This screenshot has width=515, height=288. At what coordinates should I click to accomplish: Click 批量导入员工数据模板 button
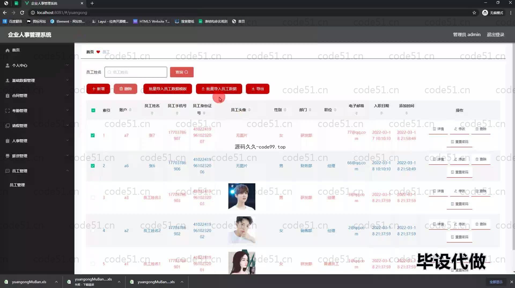point(168,89)
